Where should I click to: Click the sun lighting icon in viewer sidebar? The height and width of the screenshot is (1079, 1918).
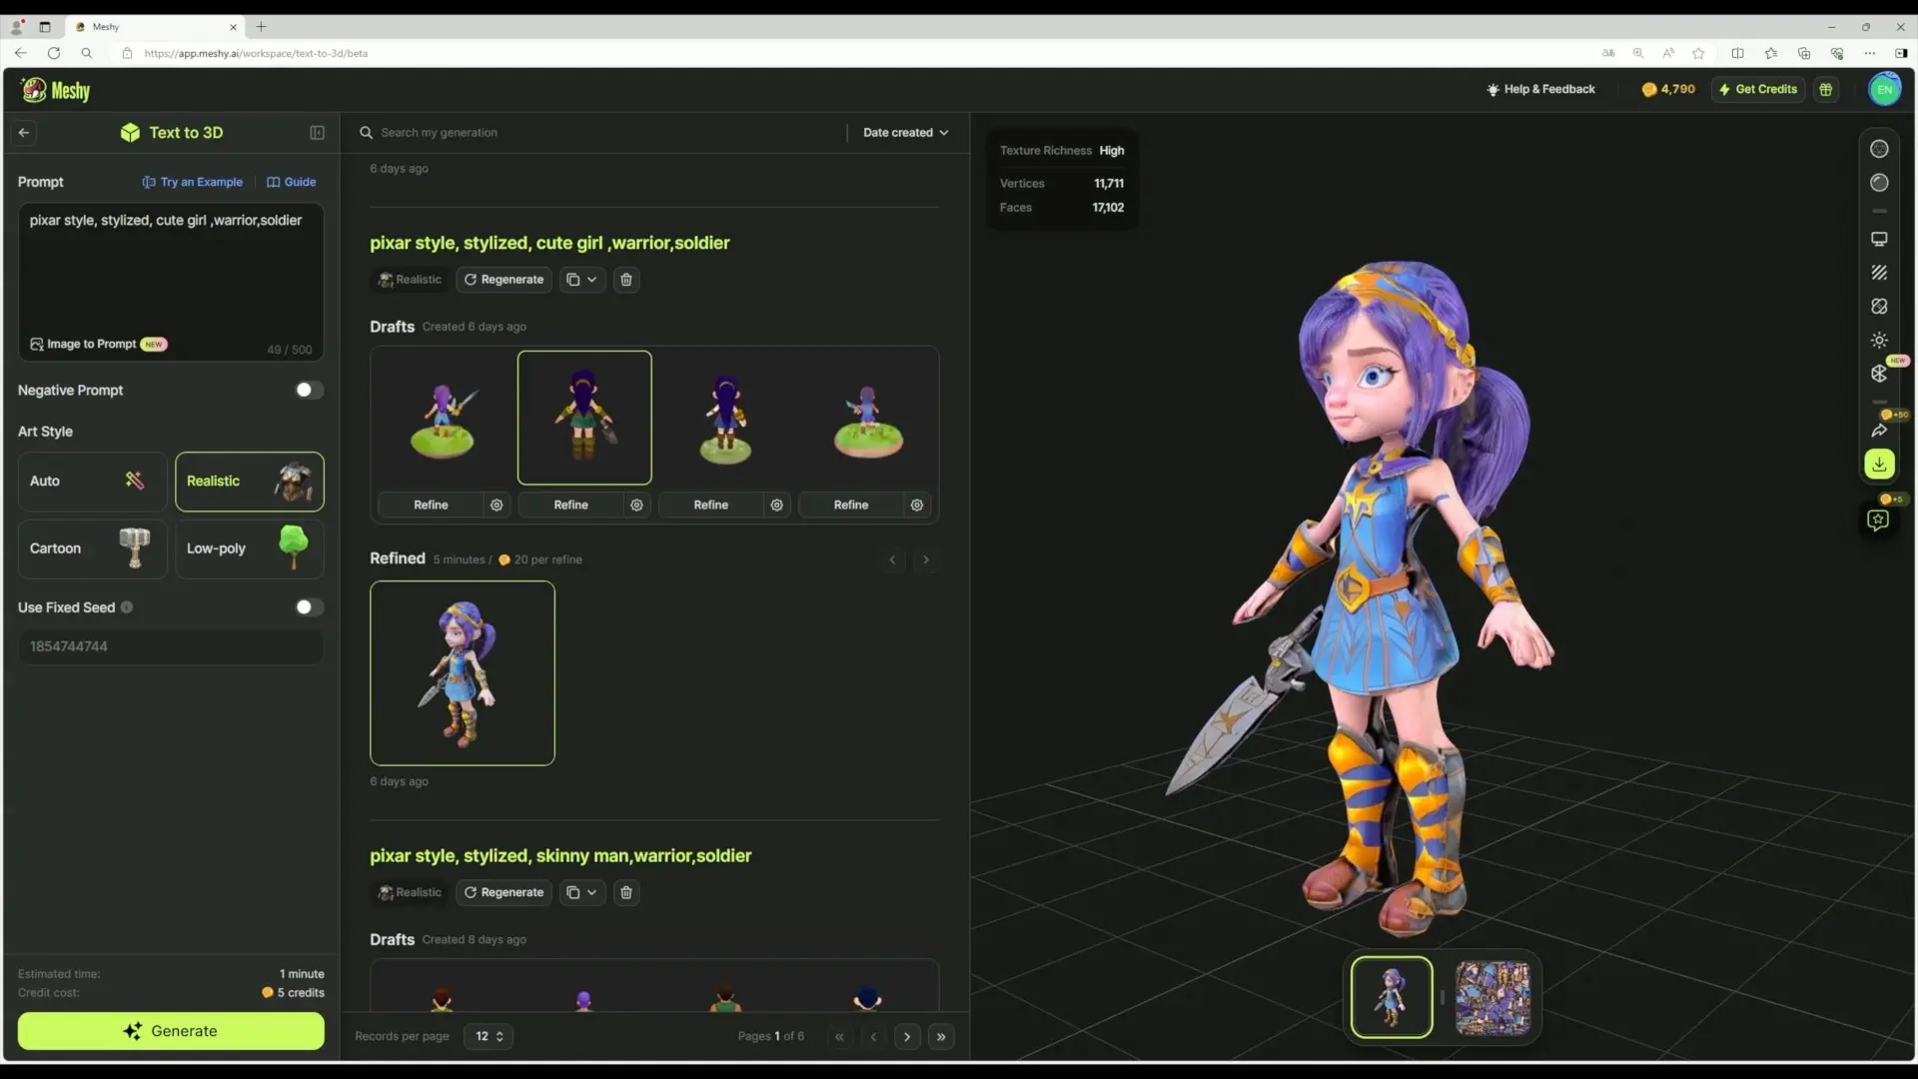click(x=1879, y=340)
